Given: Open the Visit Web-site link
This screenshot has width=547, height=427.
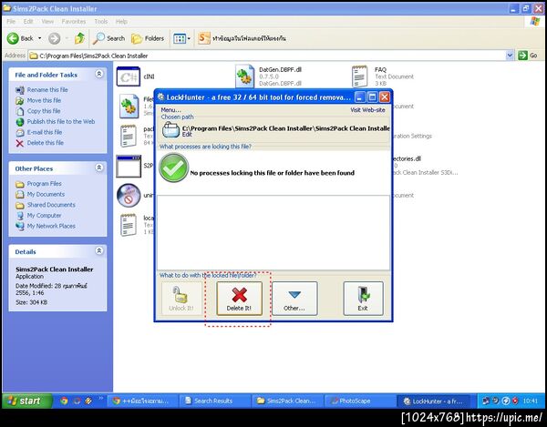Looking at the screenshot, I should [367, 110].
